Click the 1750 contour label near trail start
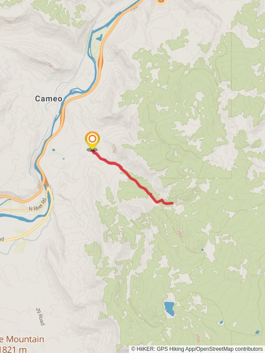The image size is (265, 353). [x=114, y=149]
